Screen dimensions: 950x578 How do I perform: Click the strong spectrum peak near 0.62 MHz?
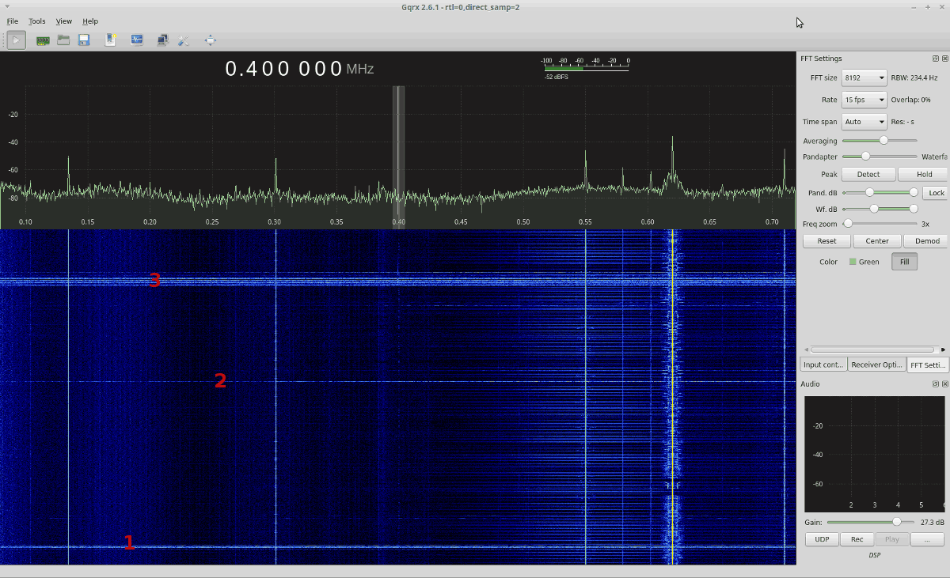tap(672, 162)
